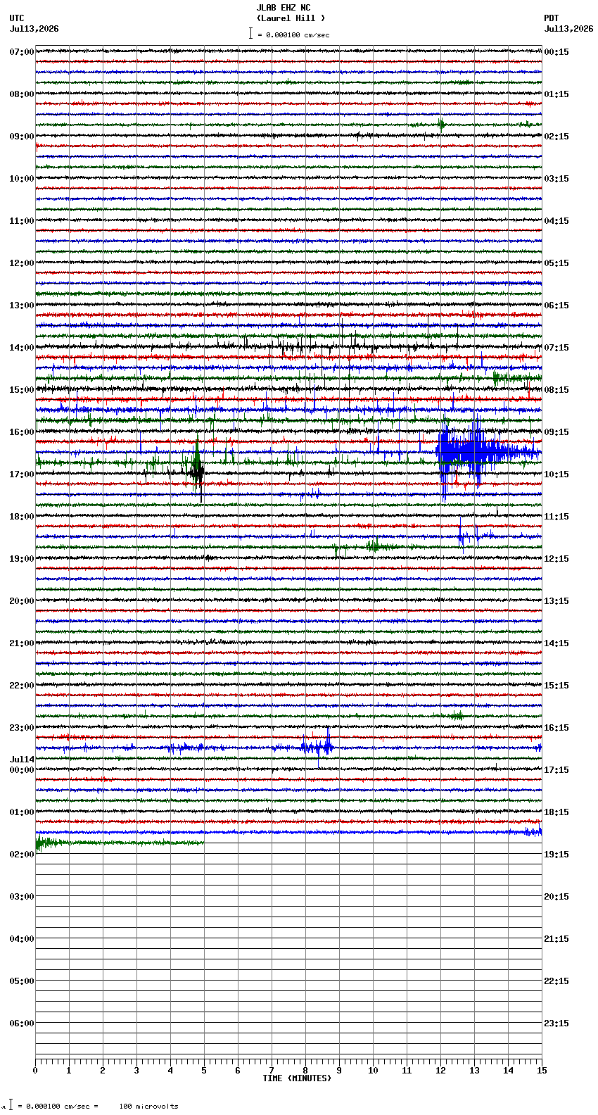Click the 16:15 PDT time label
Viewport: 598px width, 1115px height.
pos(556,728)
